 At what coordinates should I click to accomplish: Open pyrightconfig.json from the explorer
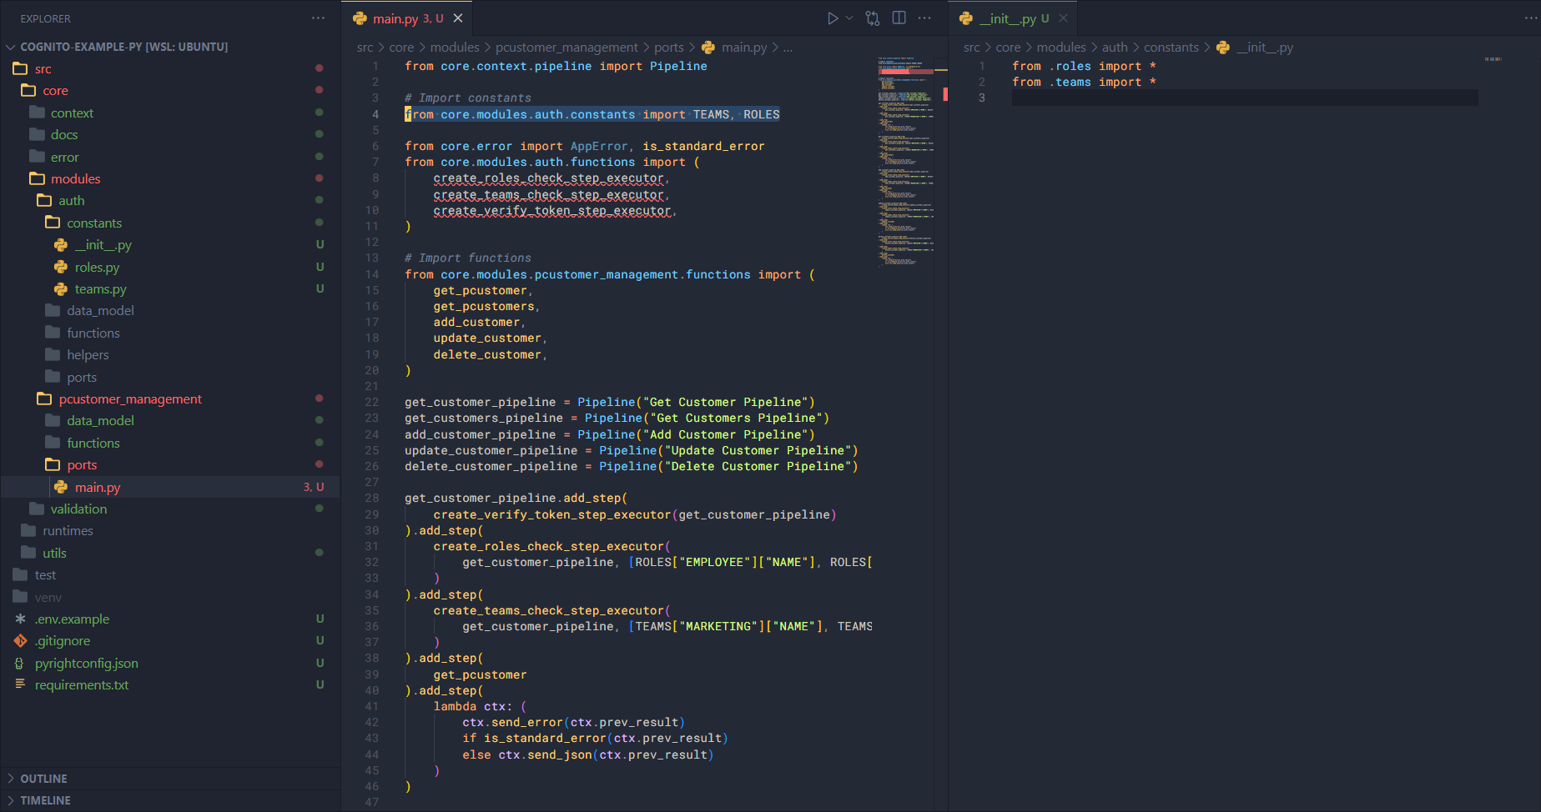pos(86,664)
